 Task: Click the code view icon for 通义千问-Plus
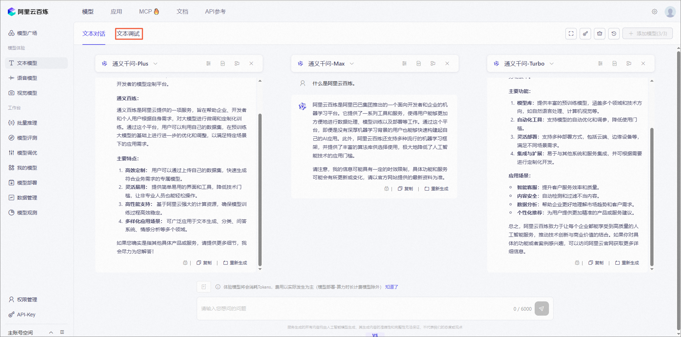[x=223, y=63]
